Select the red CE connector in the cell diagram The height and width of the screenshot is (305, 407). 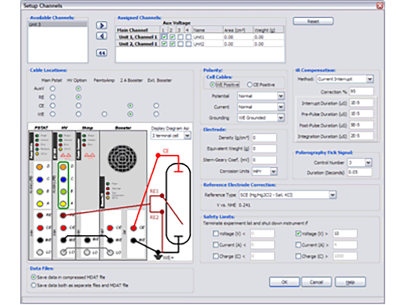tap(159, 155)
